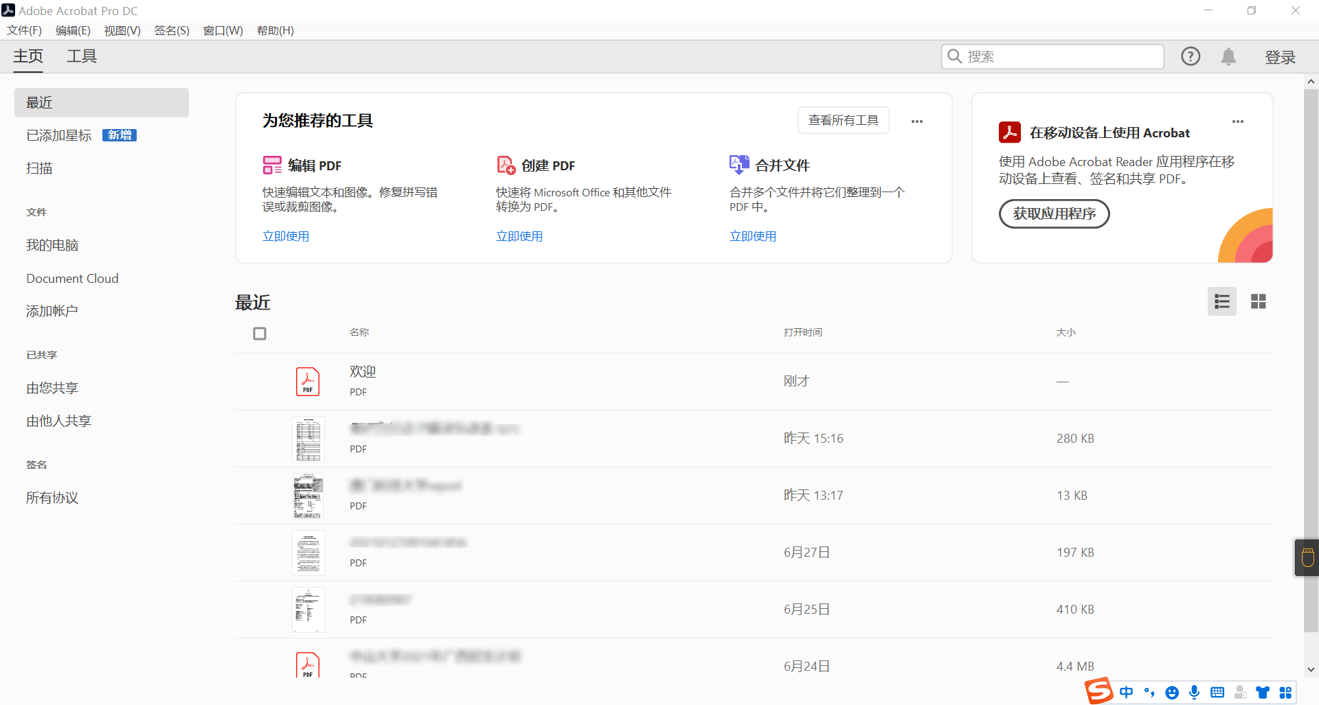This screenshot has width=1319, height=705.
Task: Click the USB drive floating widget icon
Action: pos(1307,557)
